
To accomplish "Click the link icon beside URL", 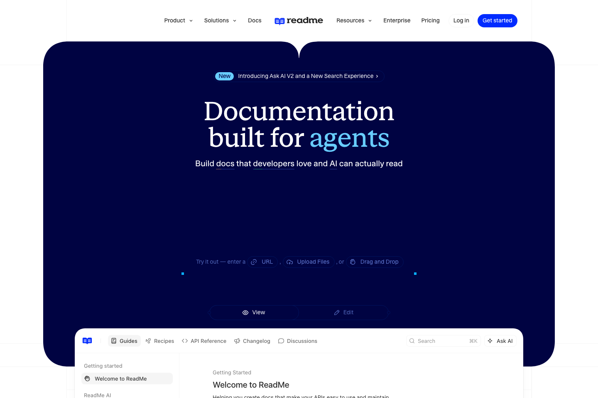I will coord(254,262).
